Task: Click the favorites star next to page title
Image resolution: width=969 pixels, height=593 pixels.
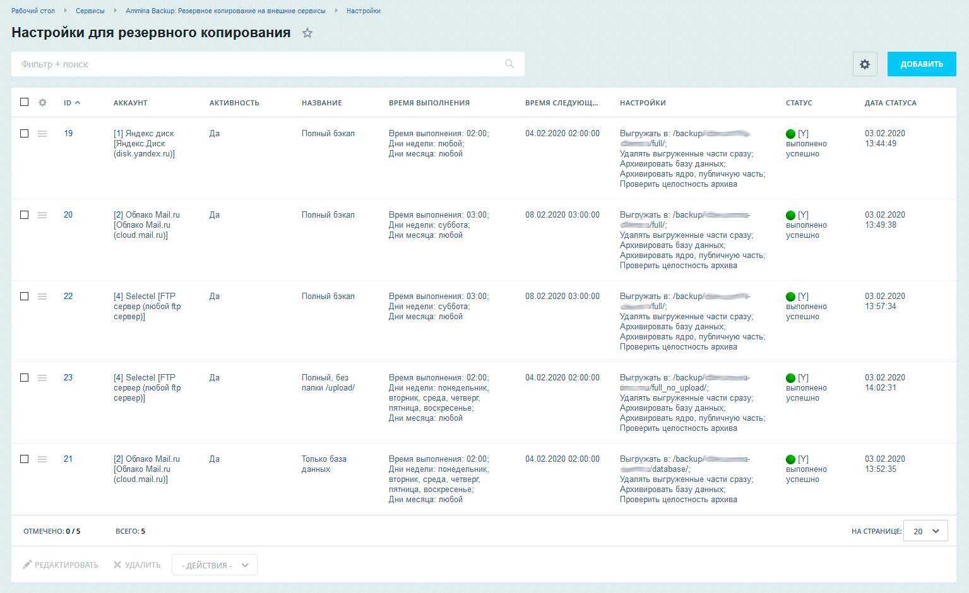Action: [x=307, y=33]
